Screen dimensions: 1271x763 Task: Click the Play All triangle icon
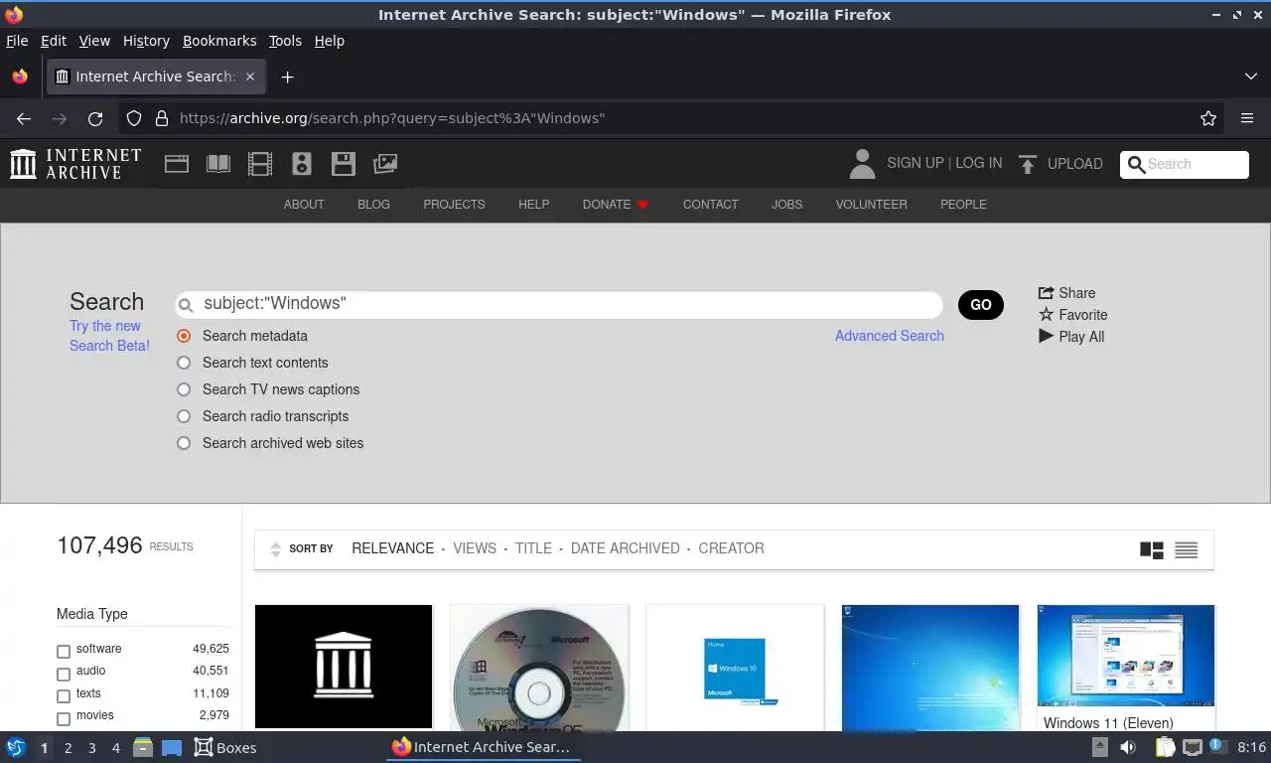(1046, 337)
